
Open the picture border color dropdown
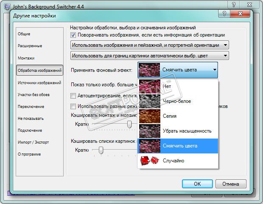(150, 56)
